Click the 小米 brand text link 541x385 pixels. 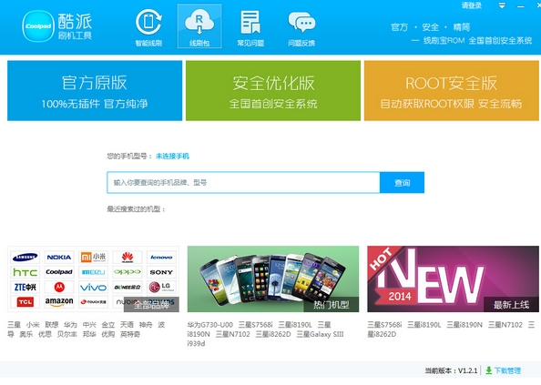point(33,325)
